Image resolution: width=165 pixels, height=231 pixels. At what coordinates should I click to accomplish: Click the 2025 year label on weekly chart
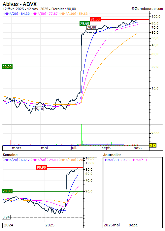point(50,225)
